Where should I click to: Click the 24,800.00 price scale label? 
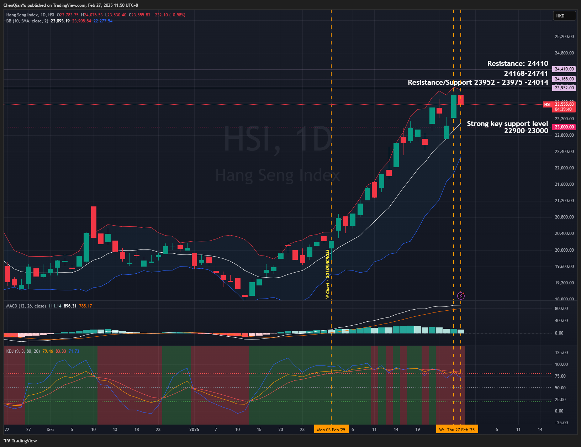564,53
